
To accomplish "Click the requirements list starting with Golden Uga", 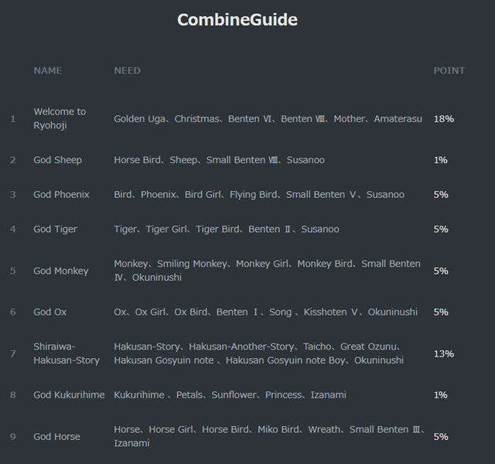I will coord(268,119).
